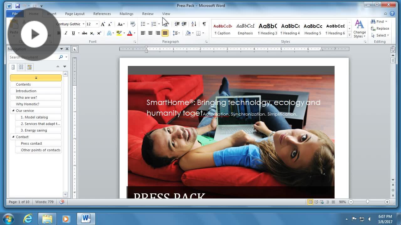Toggle the Show/Hide paragraph marks icon
401x225 pixels.
click(205, 24)
